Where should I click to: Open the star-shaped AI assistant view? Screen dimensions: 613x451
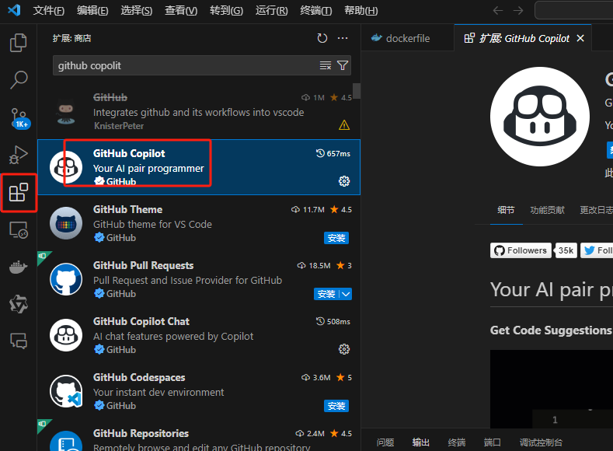click(x=19, y=304)
